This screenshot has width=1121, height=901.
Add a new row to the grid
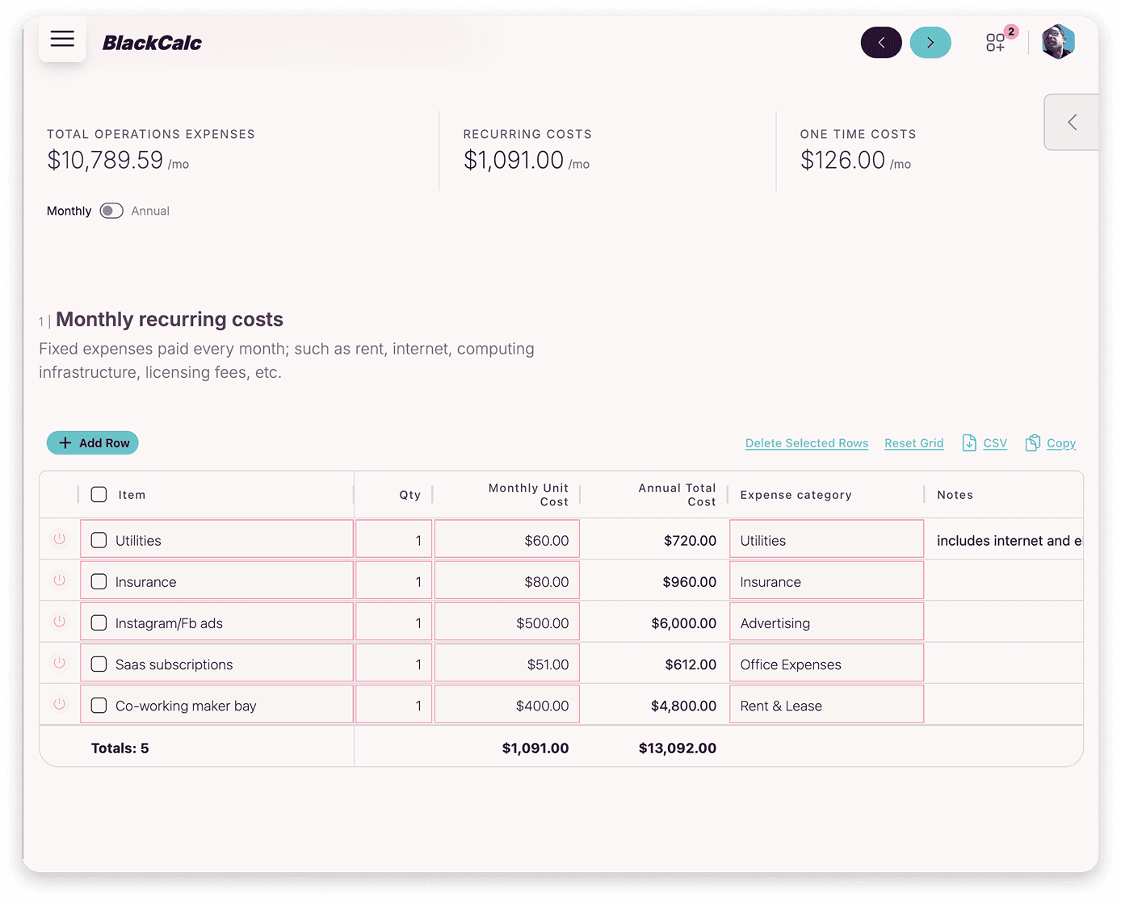pyautogui.click(x=92, y=442)
